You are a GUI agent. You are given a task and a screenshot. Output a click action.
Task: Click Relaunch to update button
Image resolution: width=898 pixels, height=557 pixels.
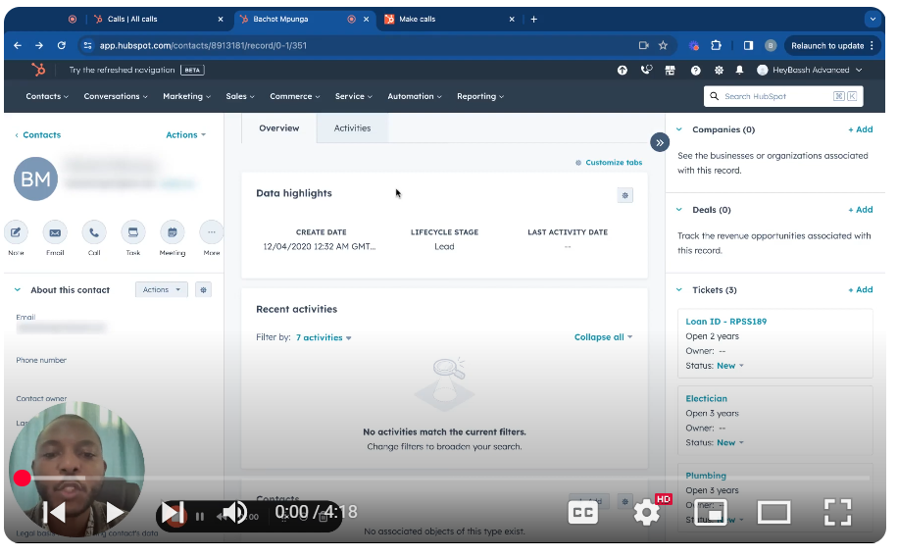tap(827, 45)
